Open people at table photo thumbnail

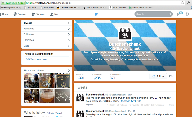point(31,81)
